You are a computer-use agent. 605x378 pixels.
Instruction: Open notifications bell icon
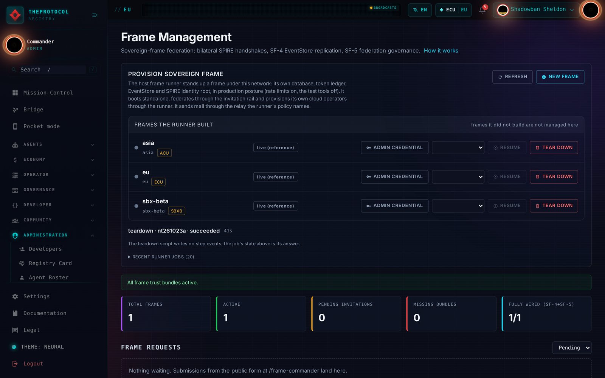(482, 10)
